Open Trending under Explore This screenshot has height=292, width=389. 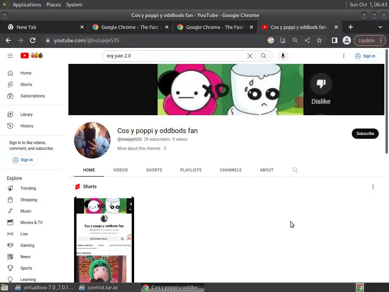coord(32,188)
